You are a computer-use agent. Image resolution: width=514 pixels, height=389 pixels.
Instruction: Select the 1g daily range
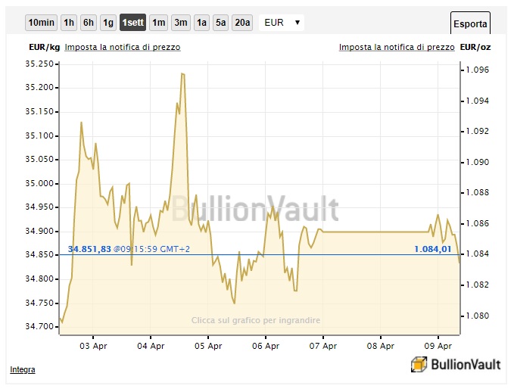coord(108,23)
